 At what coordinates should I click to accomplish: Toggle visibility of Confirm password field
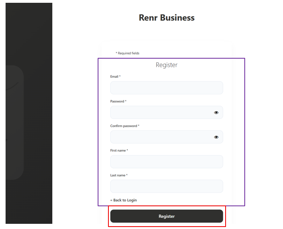(x=216, y=137)
